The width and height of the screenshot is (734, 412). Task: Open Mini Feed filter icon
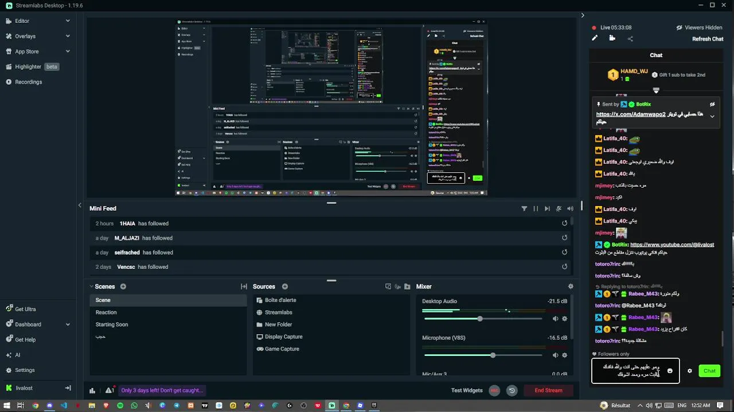click(x=524, y=209)
